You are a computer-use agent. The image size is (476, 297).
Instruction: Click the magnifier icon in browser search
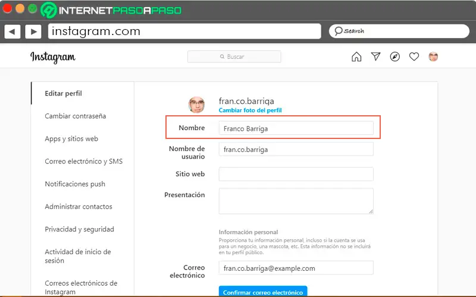338,31
